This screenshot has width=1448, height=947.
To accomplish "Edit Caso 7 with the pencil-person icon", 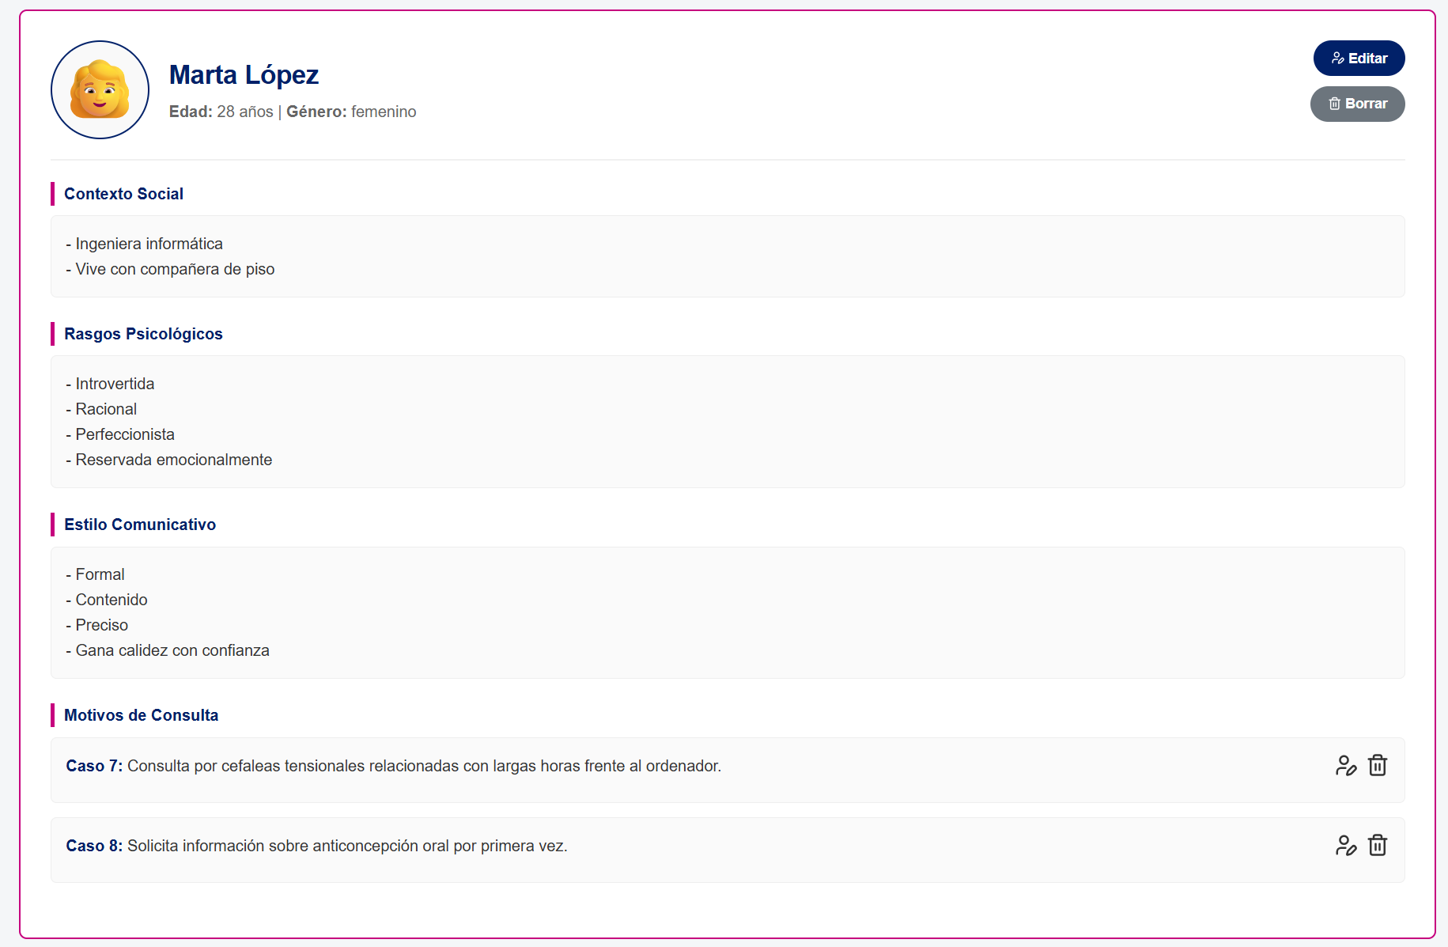I will [x=1346, y=766].
